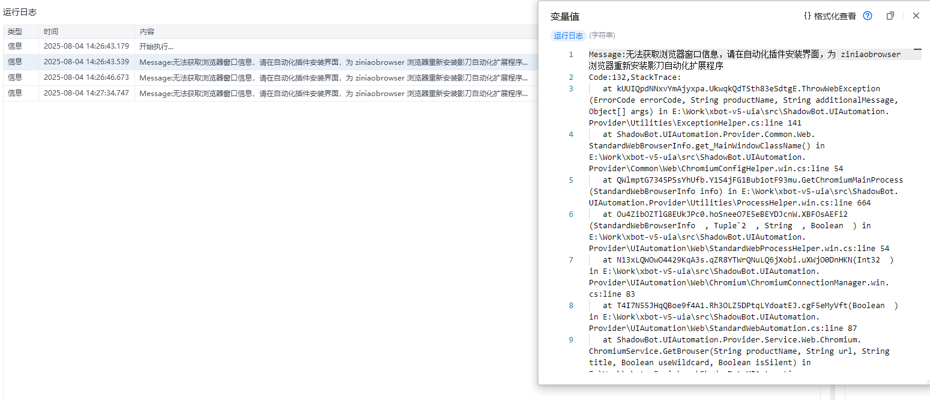This screenshot has width=930, height=400.
Task: Click the blue help question mark icon
Action: coord(868,16)
